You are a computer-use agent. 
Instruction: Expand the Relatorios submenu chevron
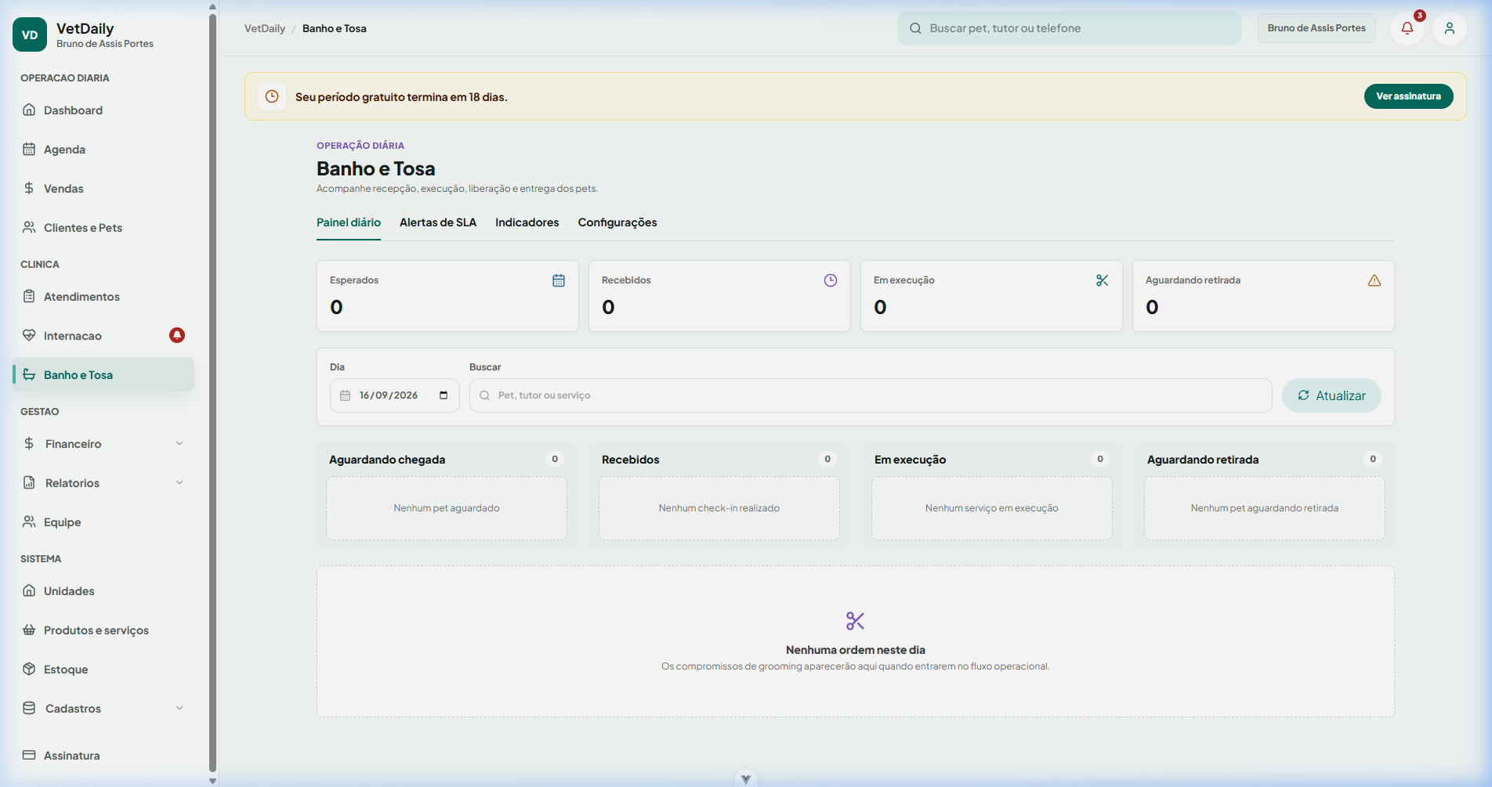(x=179, y=482)
